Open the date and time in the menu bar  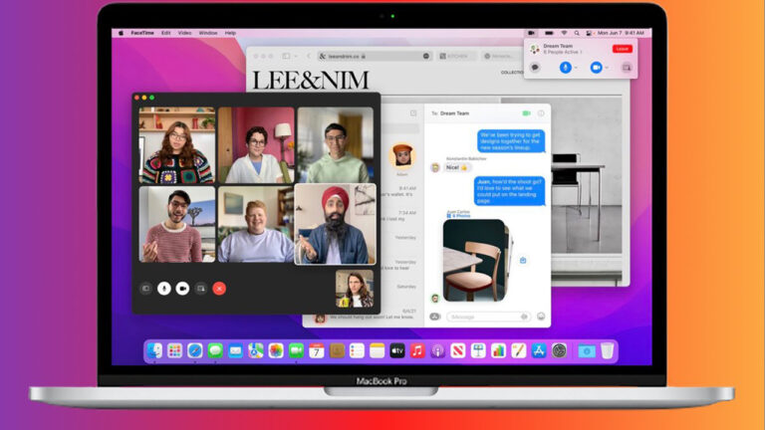621,33
